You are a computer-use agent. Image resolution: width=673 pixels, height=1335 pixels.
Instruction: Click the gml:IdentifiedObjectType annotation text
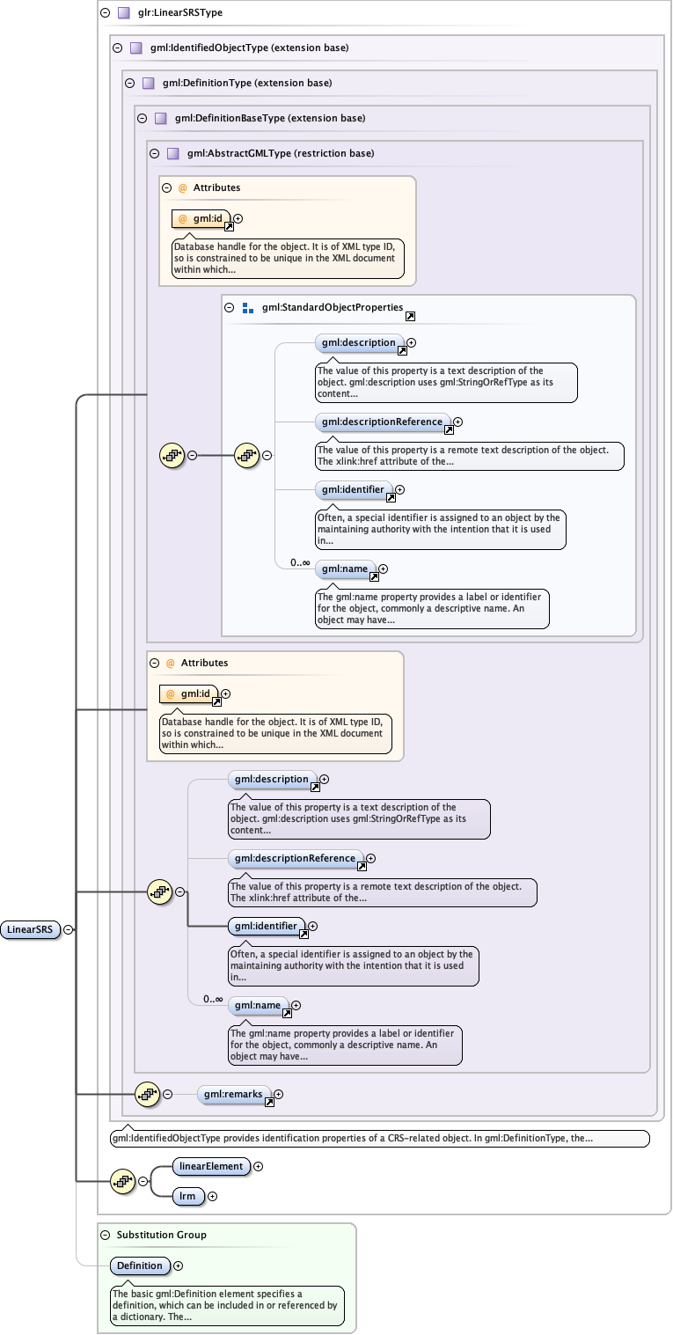pyautogui.click(x=352, y=1139)
